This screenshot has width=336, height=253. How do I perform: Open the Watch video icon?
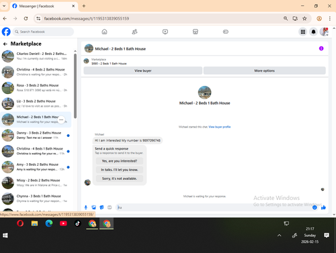point(165,32)
